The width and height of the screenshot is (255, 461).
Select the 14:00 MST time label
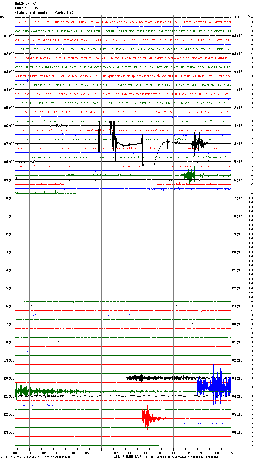click(x=9, y=270)
